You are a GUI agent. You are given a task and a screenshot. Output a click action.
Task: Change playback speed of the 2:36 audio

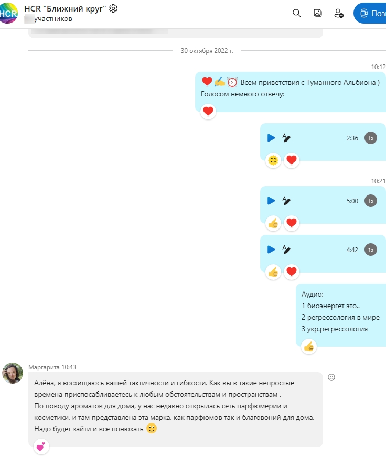371,138
